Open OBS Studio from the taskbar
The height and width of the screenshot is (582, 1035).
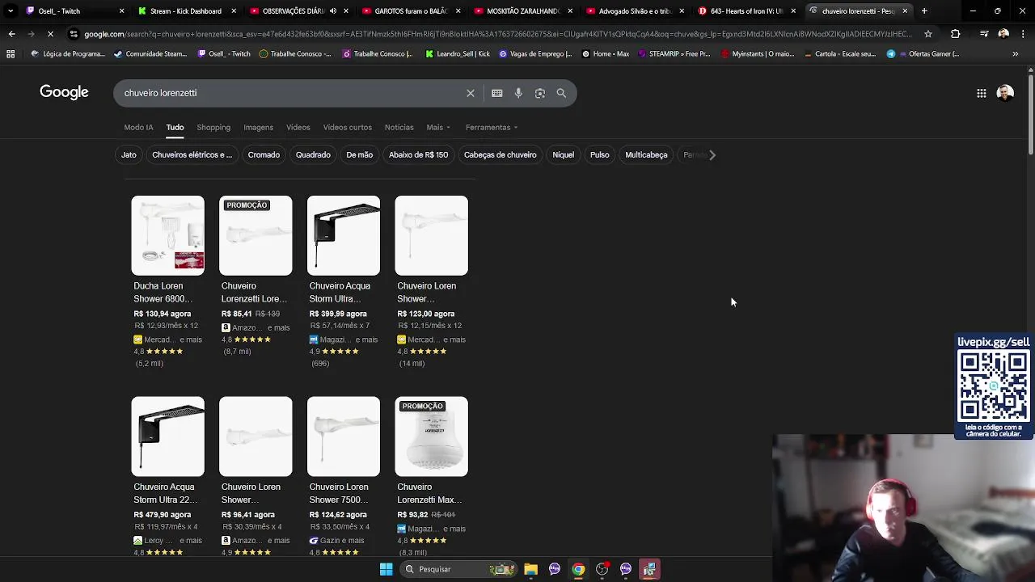click(602, 569)
